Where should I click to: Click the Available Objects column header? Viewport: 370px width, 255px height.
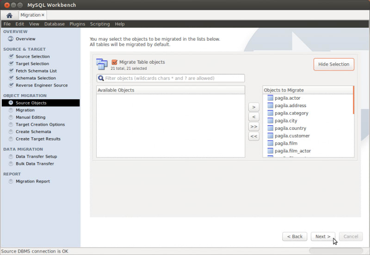pyautogui.click(x=171, y=90)
